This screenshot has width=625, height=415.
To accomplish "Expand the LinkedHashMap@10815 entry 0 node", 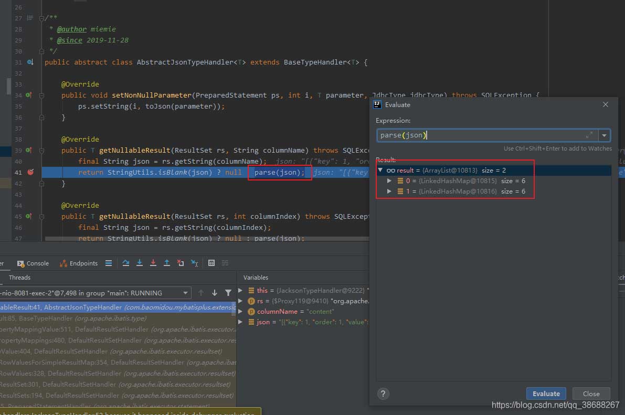I will point(389,181).
